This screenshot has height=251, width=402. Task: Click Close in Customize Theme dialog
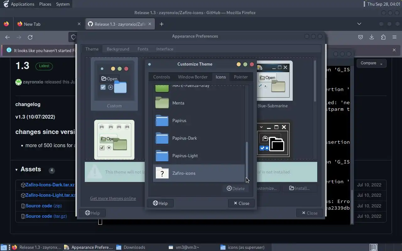click(x=241, y=203)
